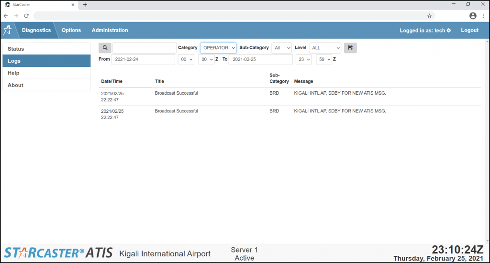Click the search magnifier icon button

(105, 48)
